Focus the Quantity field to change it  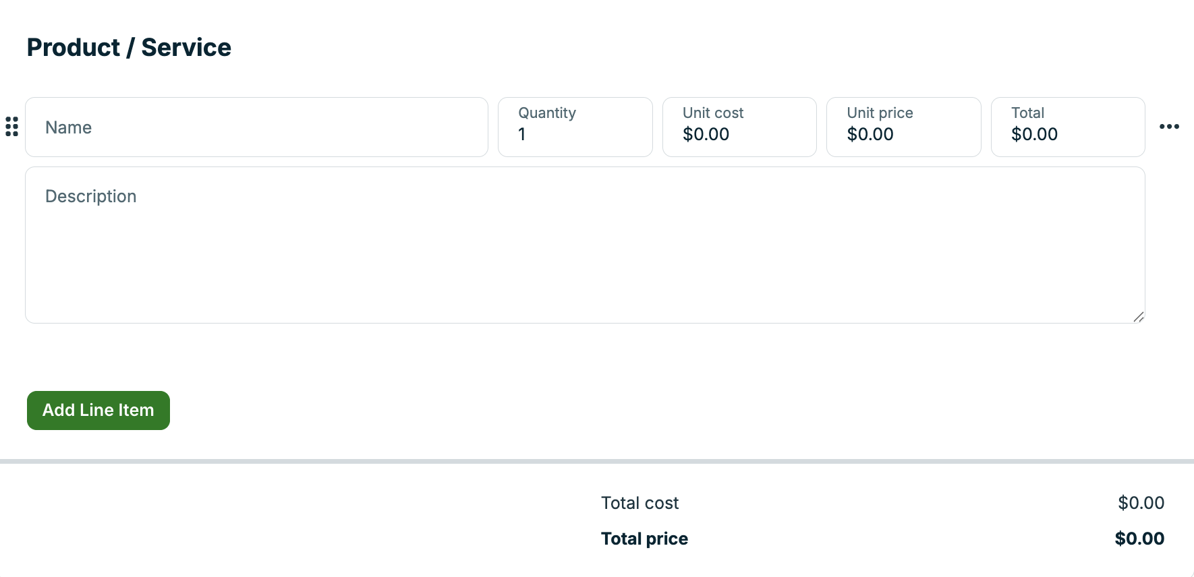click(x=574, y=134)
